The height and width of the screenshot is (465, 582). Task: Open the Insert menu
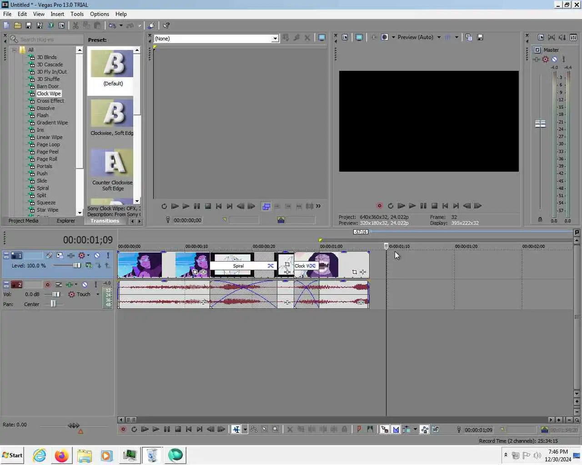point(57,14)
